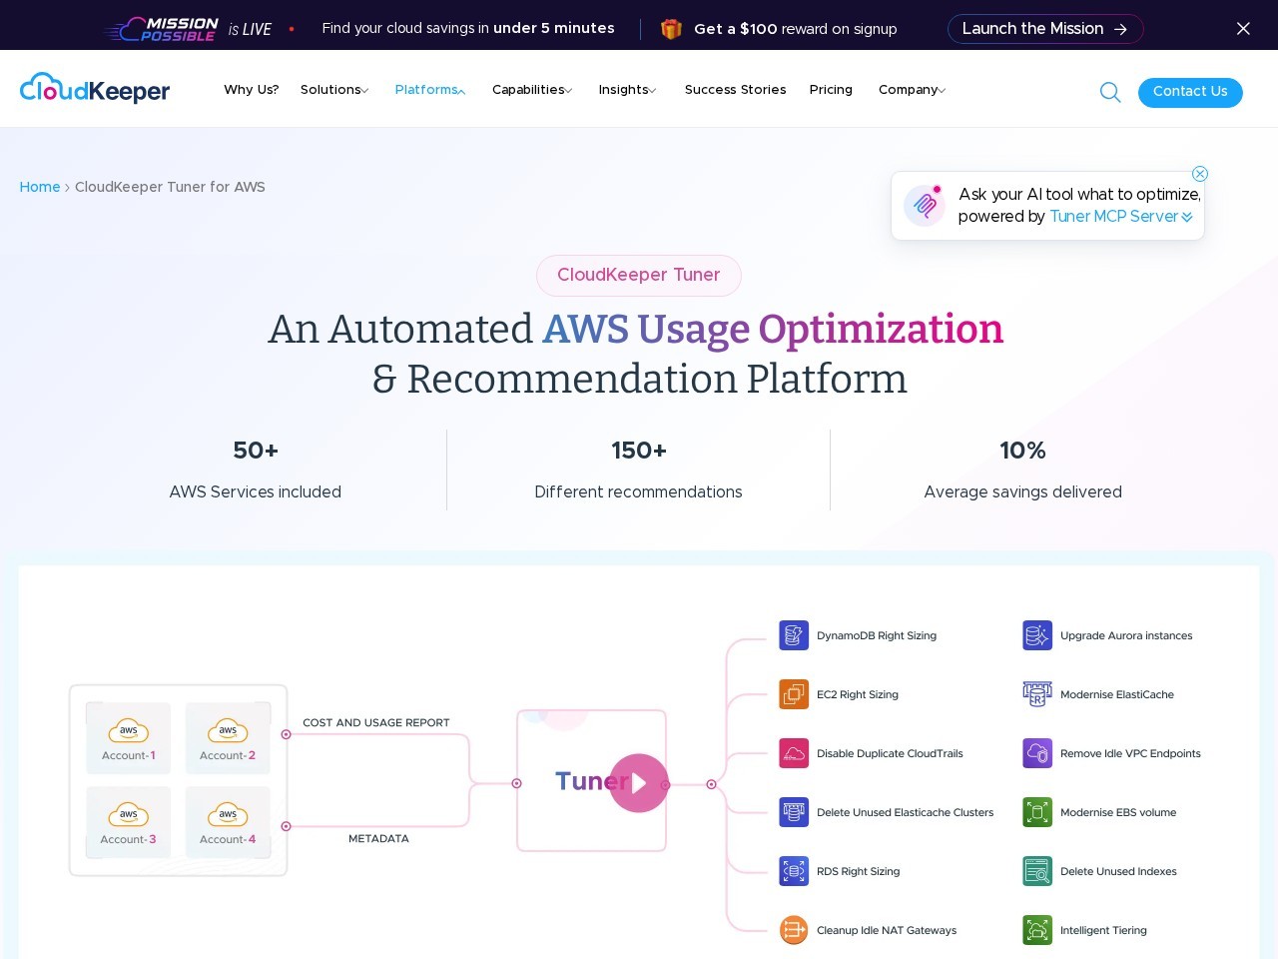Click the Modernise EBS volume icon
This screenshot has height=959, width=1278.
click(x=1037, y=812)
